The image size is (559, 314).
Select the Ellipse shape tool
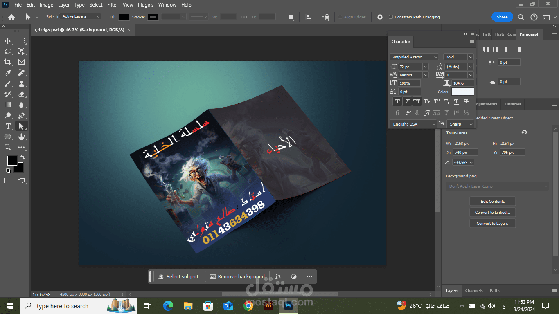(8, 137)
